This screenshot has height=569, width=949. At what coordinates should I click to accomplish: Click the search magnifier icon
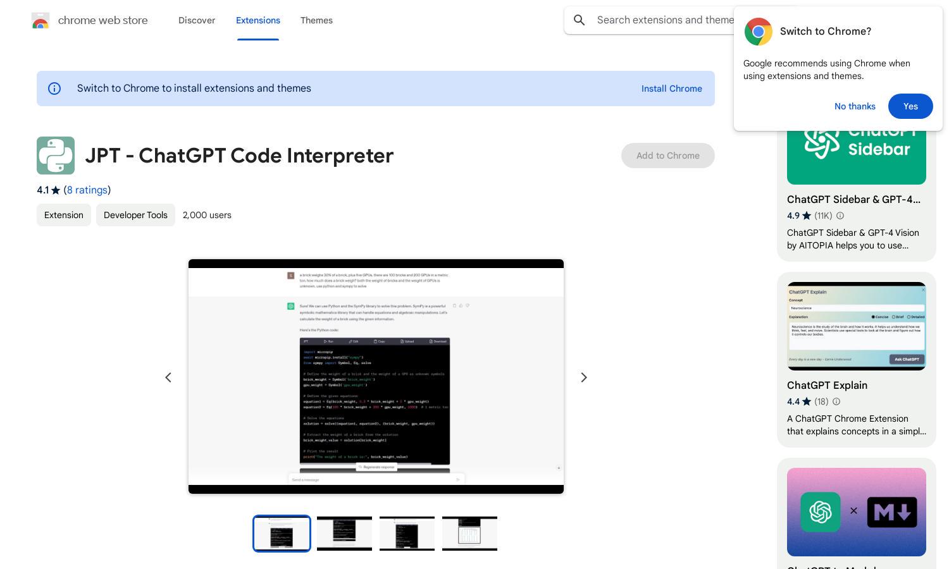click(x=579, y=20)
